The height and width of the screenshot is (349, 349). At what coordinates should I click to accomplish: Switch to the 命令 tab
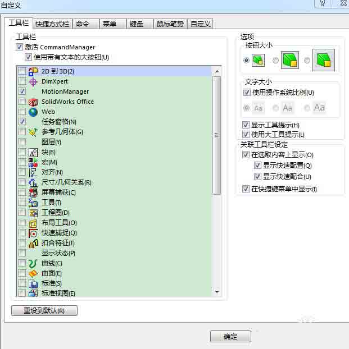point(86,24)
